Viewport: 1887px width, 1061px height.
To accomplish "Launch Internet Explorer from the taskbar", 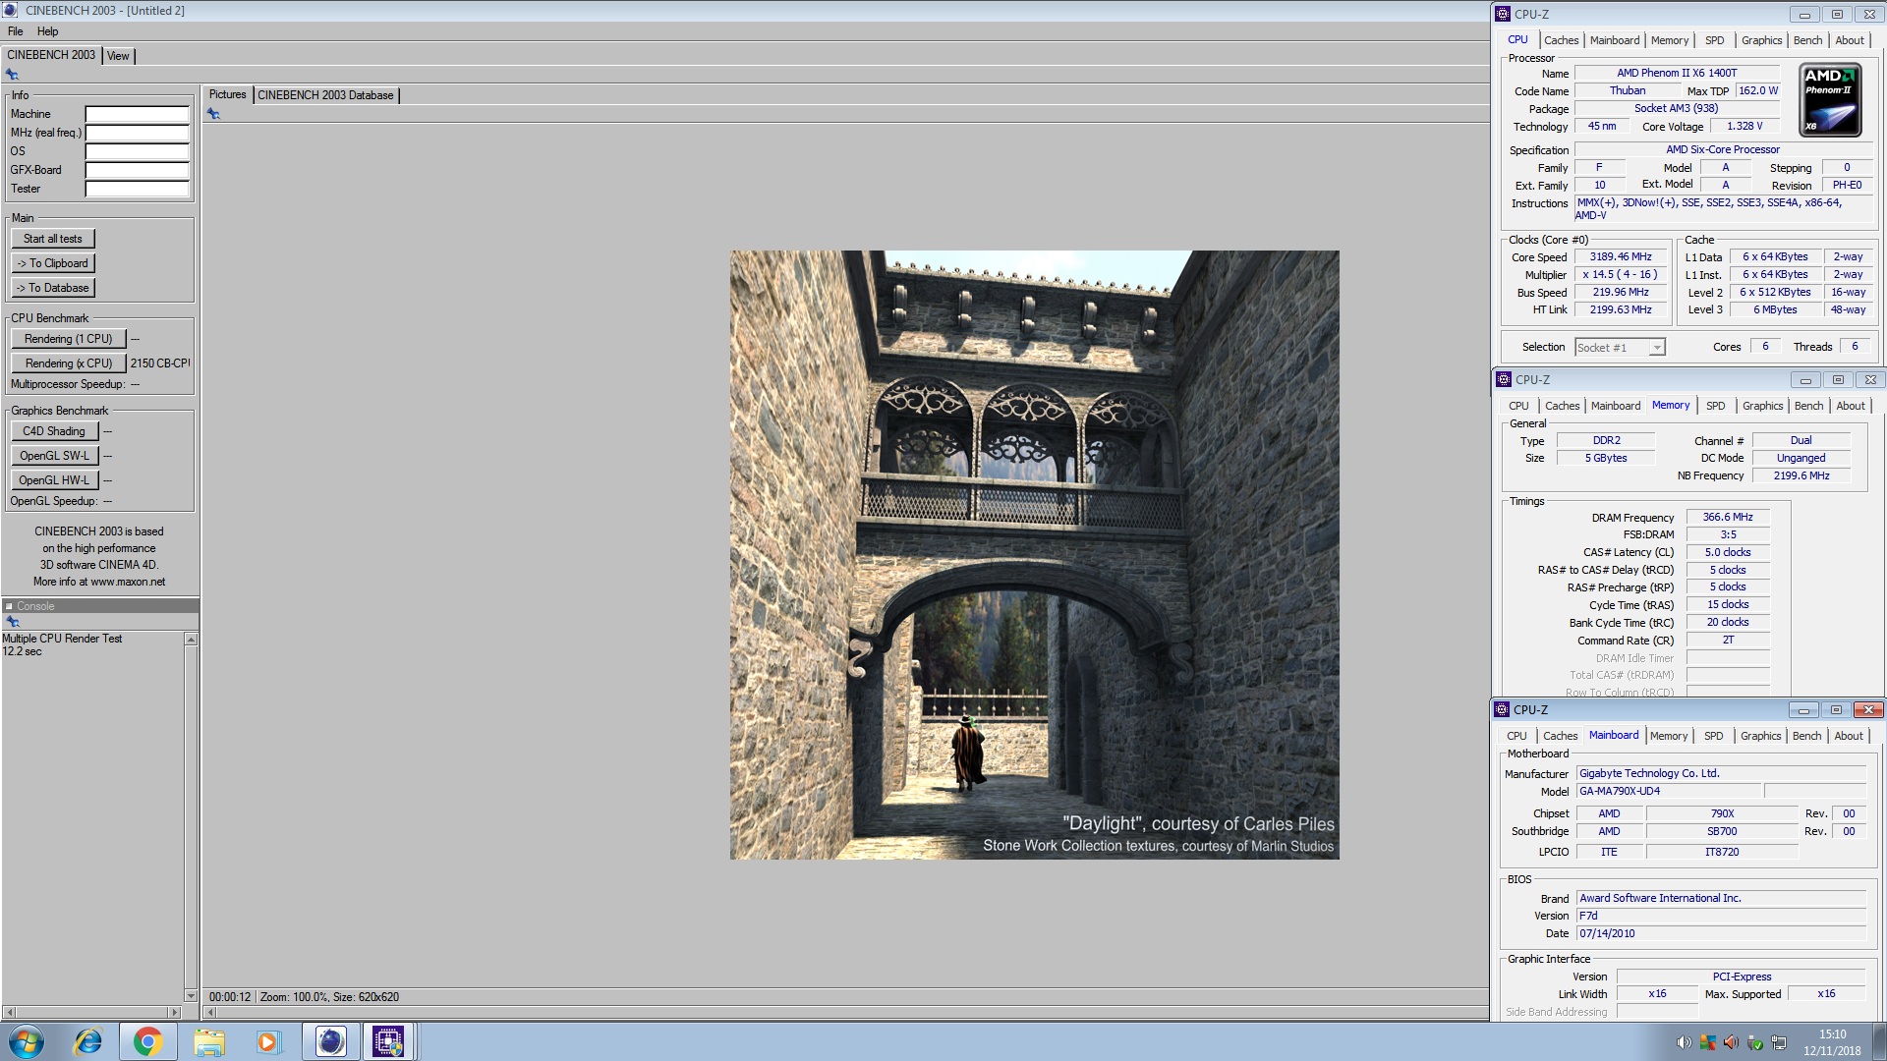I will point(88,1041).
